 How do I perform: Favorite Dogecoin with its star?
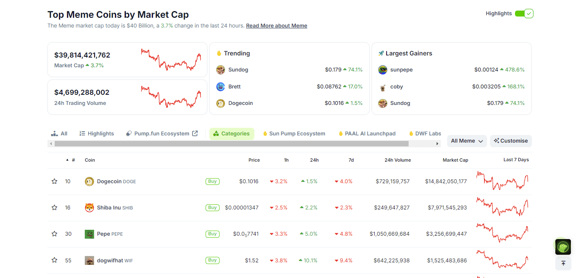point(54,182)
